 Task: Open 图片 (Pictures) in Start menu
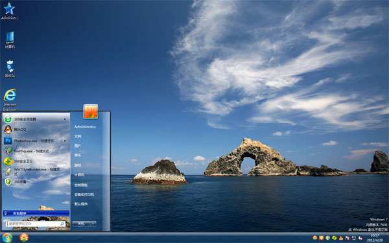tap(78, 146)
